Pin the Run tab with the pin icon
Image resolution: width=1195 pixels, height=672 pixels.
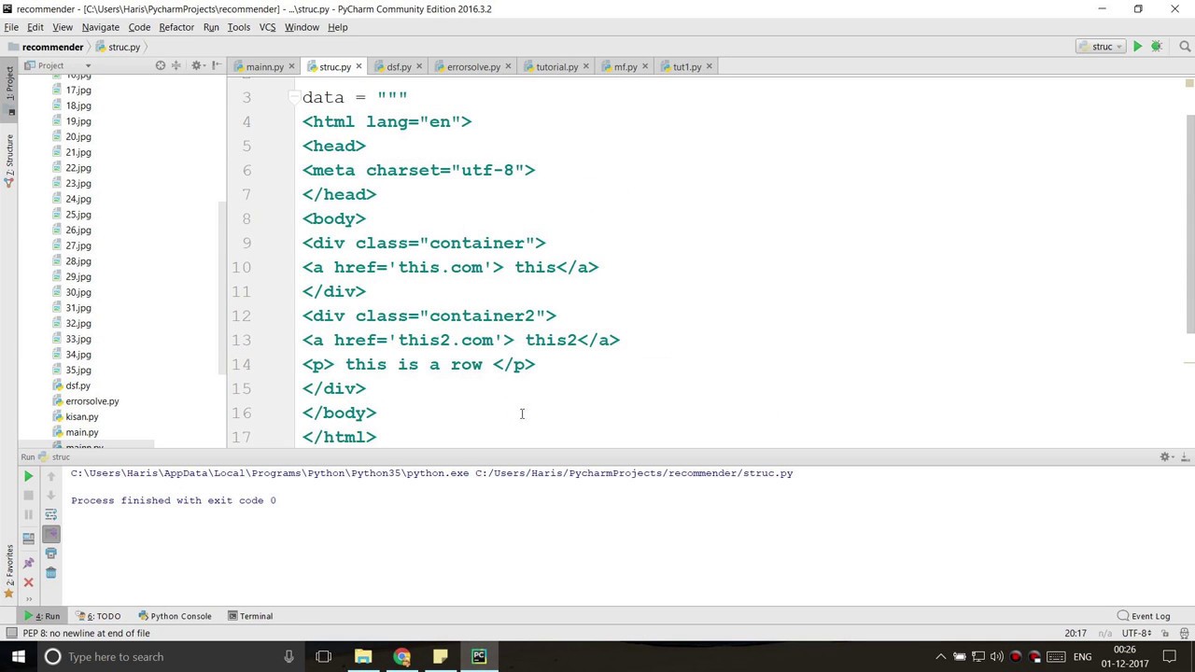(28, 563)
